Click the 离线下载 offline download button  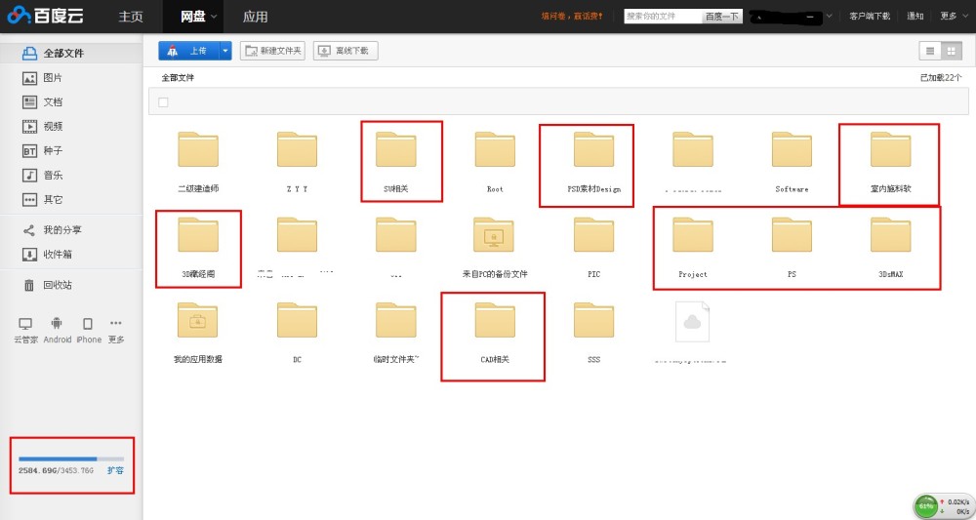[346, 51]
